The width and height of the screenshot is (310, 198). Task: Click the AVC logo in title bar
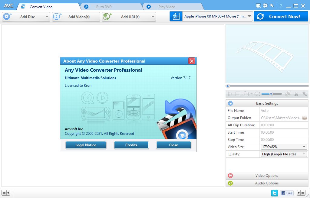(9, 6)
